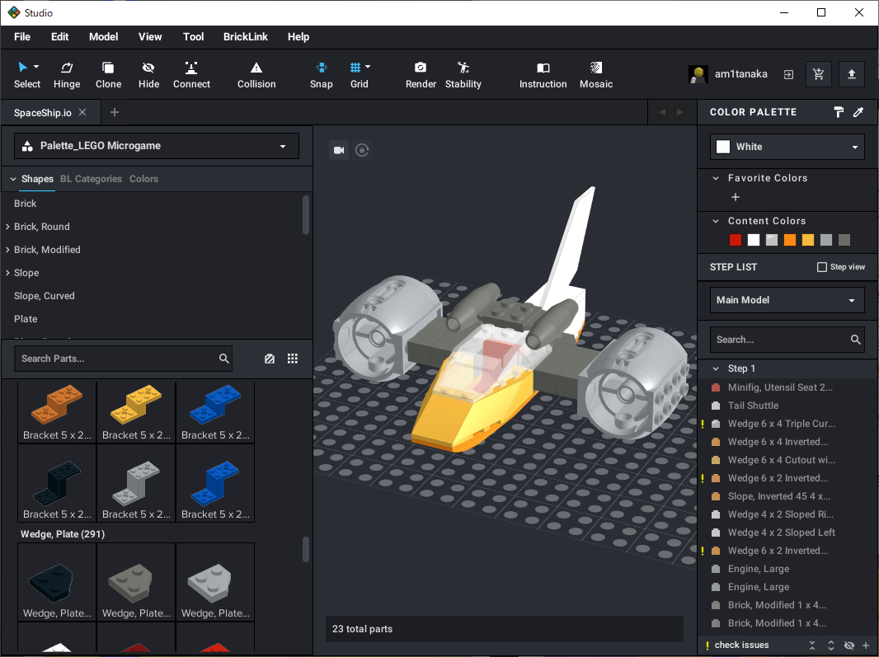The image size is (879, 657).
Task: Collapse all steps icon at bottom
Action: tap(812, 645)
